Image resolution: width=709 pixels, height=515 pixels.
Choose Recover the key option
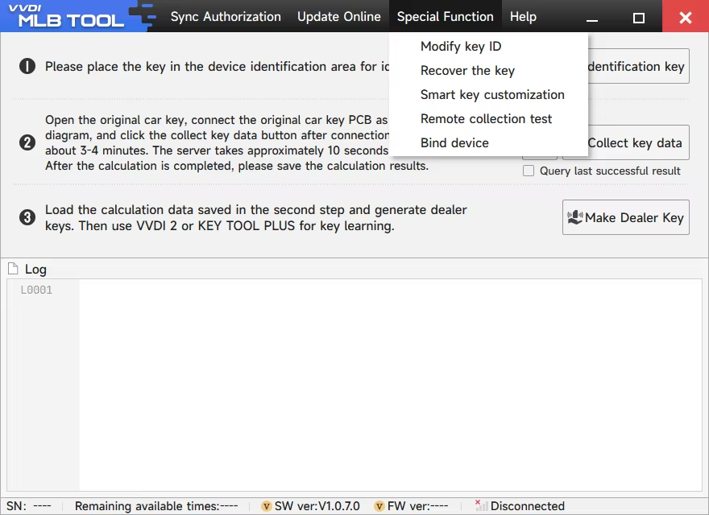click(467, 71)
